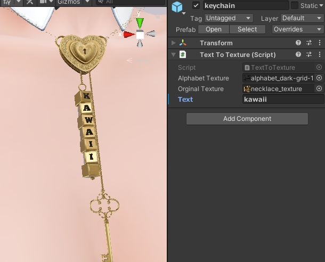Click the red X axis gizmo cone
The height and width of the screenshot is (262, 325).
click(129, 35)
